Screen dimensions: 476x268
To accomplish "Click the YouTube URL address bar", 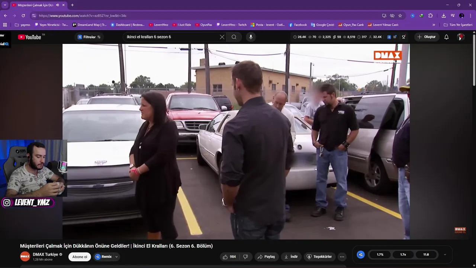I will click(x=208, y=16).
